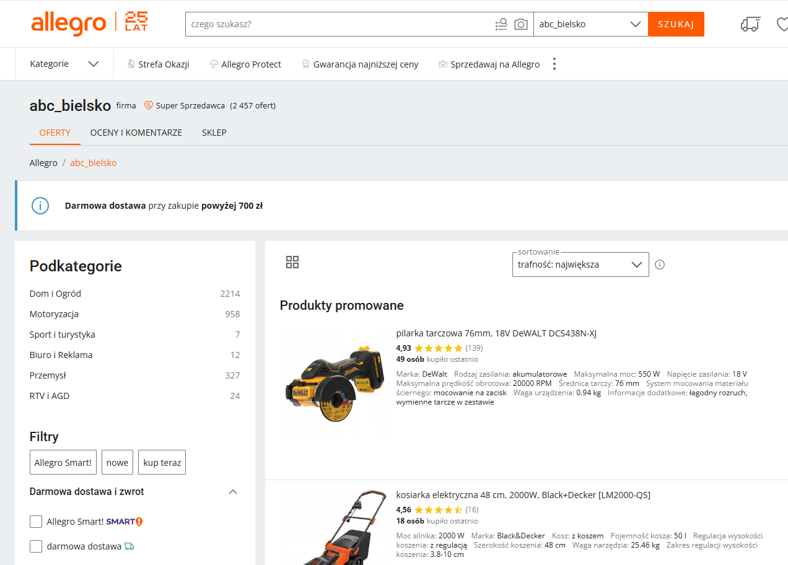The image size is (788, 565).
Task: Open Strefa Okazji menu link
Action: click(158, 64)
